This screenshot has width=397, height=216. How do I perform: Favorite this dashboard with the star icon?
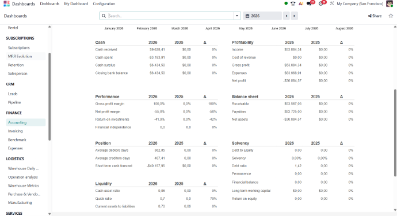click(x=391, y=16)
